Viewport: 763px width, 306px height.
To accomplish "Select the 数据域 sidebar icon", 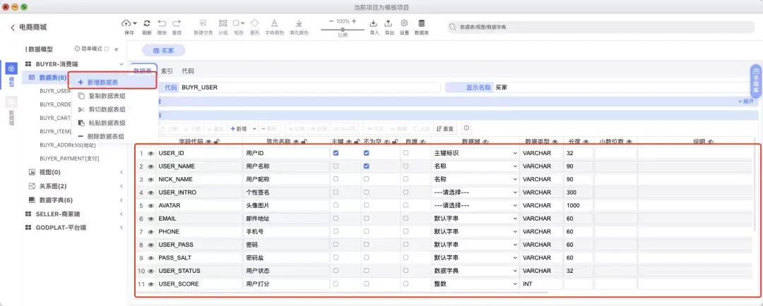I will point(11,102).
